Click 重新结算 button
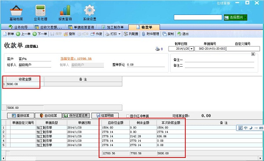The image size is (264, 161). (x=21, y=115)
